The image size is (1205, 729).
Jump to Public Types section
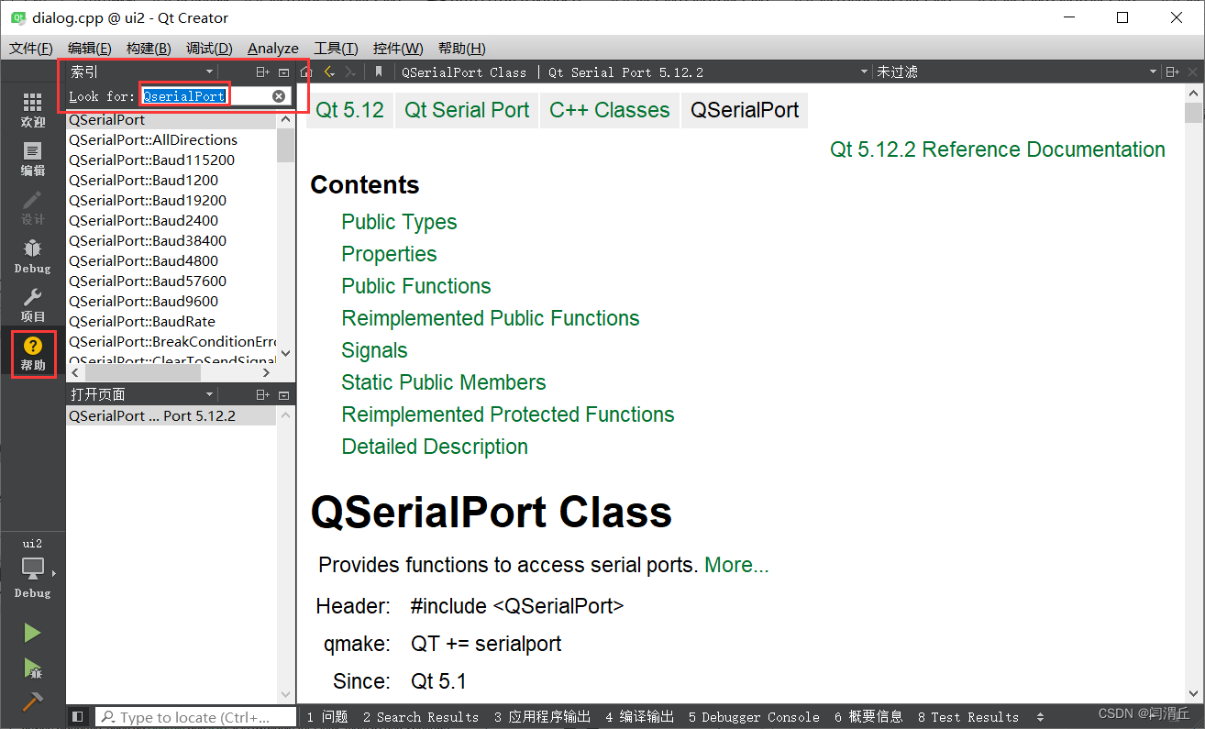coord(399,222)
